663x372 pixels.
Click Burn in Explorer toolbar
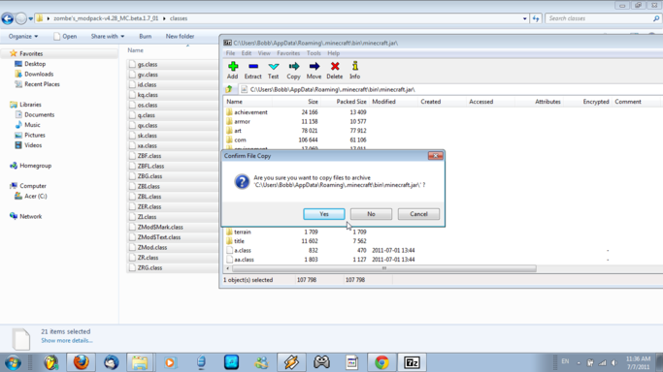tap(145, 36)
